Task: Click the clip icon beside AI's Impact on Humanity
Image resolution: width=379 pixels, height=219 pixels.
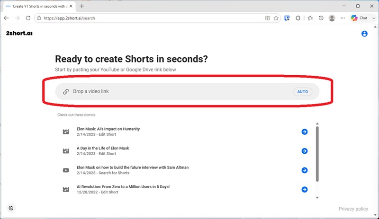Action: point(66,131)
